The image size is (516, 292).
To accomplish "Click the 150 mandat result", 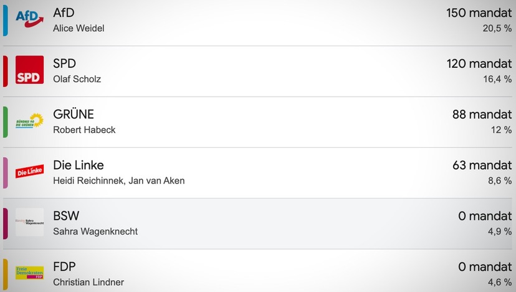I will click(x=479, y=13).
